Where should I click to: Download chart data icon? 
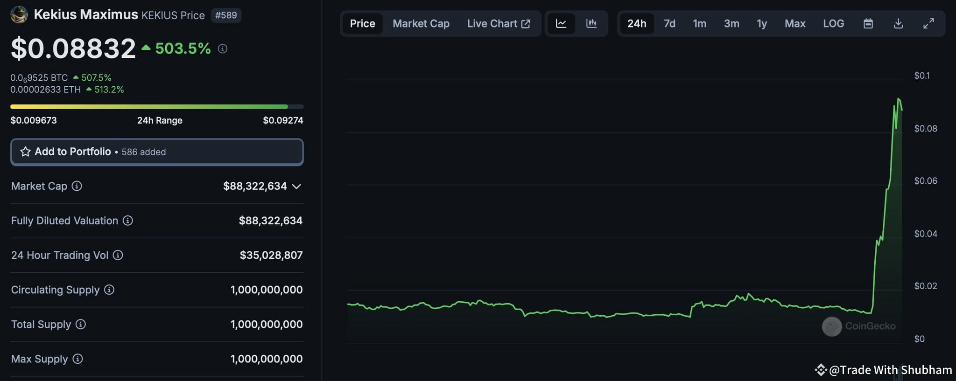pyautogui.click(x=898, y=23)
